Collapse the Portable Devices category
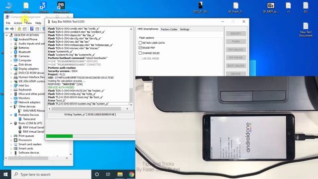 pyautogui.click(x=11, y=115)
